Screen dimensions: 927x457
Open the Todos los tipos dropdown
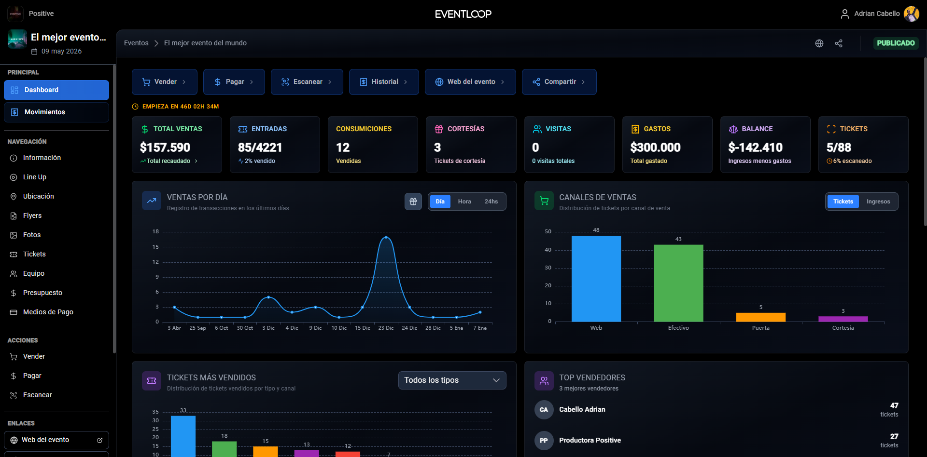[452, 380]
